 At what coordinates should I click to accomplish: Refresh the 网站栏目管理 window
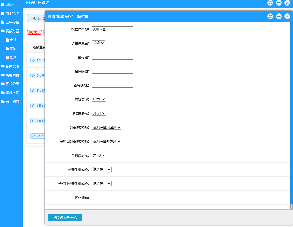[x=270, y=2]
